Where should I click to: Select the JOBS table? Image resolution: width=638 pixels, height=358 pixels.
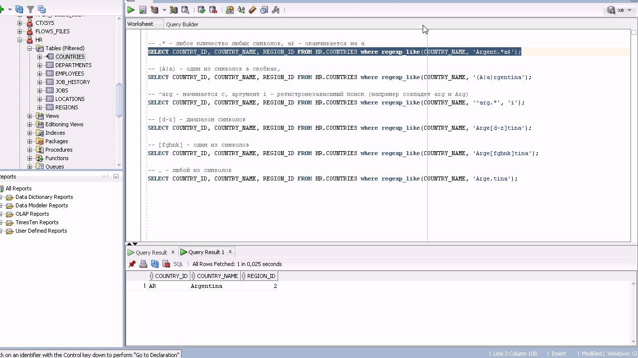[x=62, y=90]
